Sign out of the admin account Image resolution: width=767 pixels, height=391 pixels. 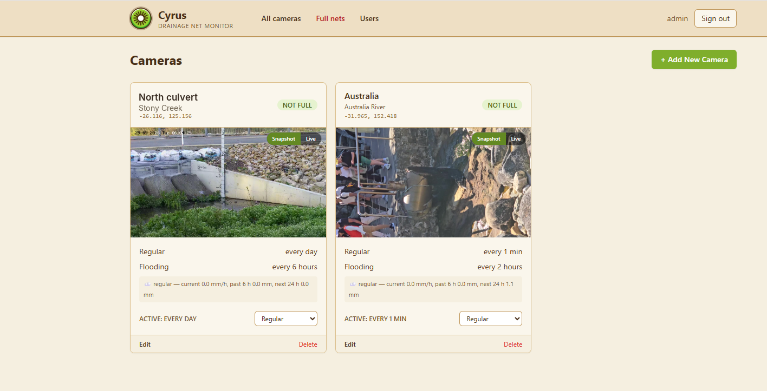click(716, 18)
